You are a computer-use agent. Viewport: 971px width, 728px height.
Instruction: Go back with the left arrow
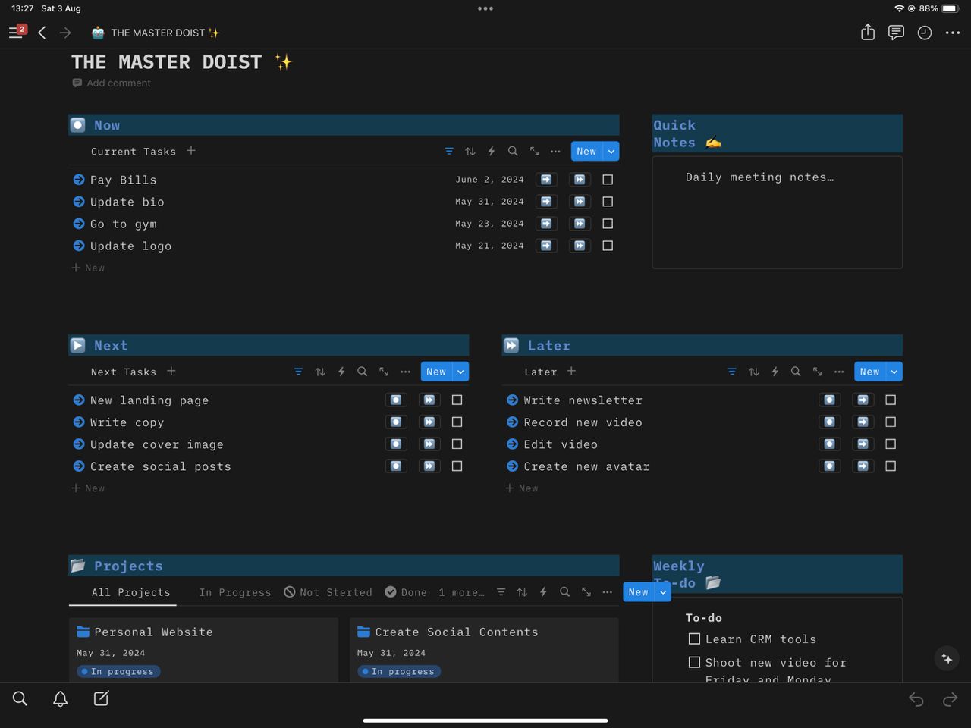[x=42, y=33]
